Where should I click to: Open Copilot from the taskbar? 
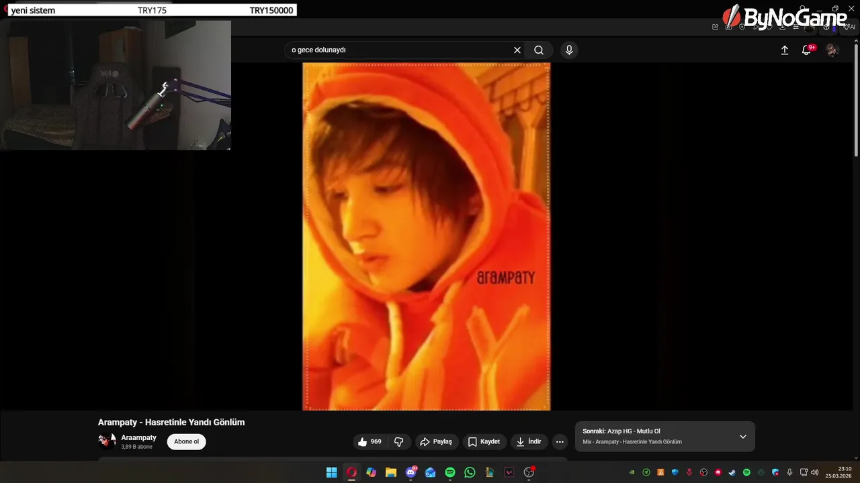click(x=371, y=472)
